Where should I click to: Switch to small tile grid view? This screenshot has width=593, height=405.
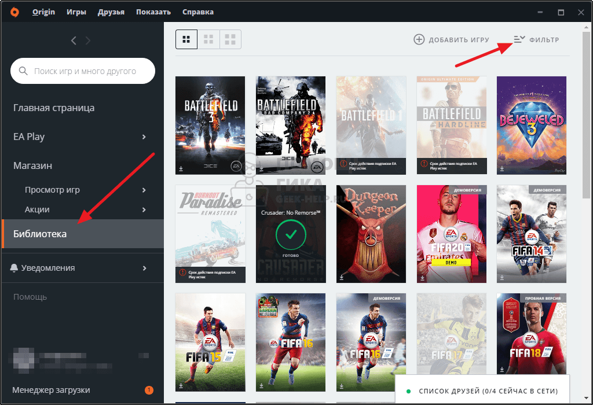[x=186, y=39]
